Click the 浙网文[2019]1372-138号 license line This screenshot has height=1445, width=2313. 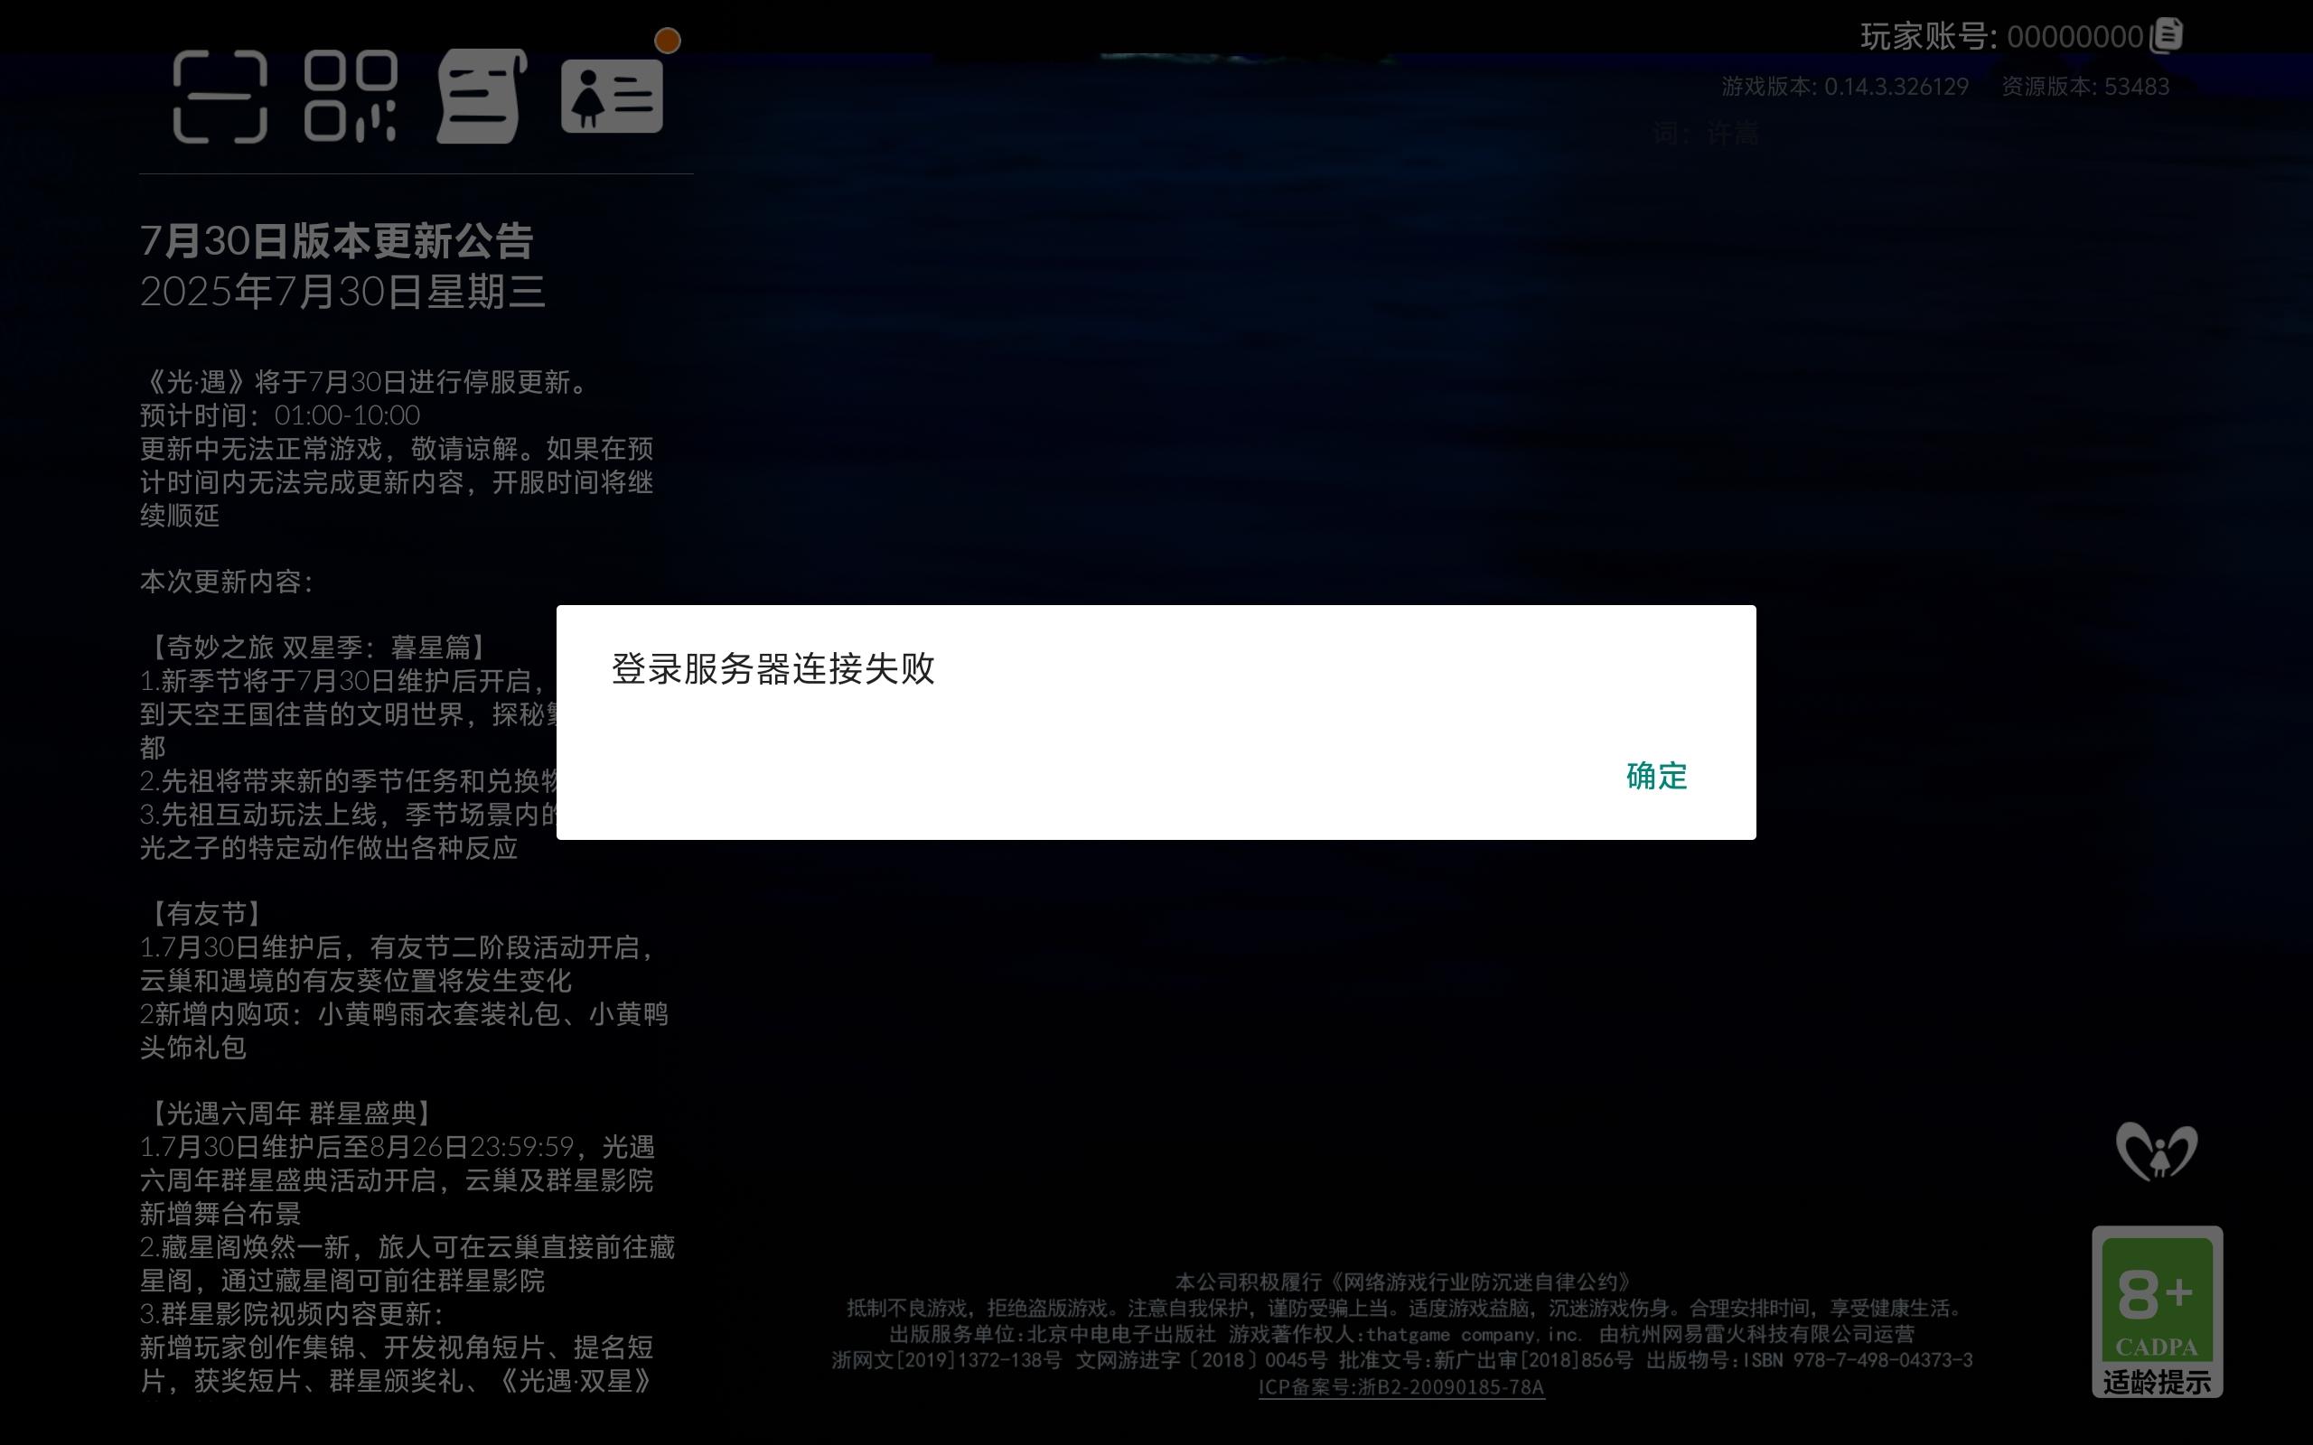tap(1401, 1360)
